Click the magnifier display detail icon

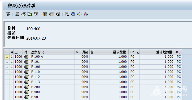[73, 14]
